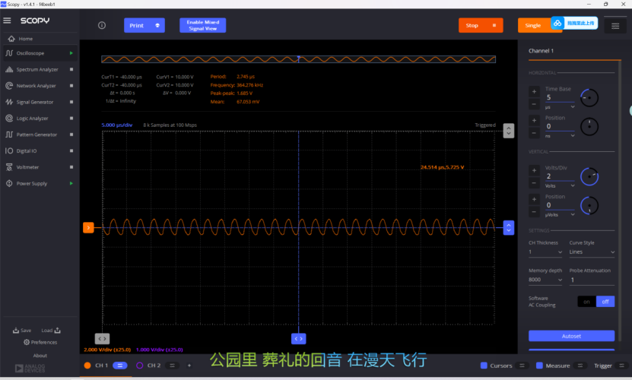Open the general settings menu icon top-right
This screenshot has height=380, width=632.
(x=615, y=26)
